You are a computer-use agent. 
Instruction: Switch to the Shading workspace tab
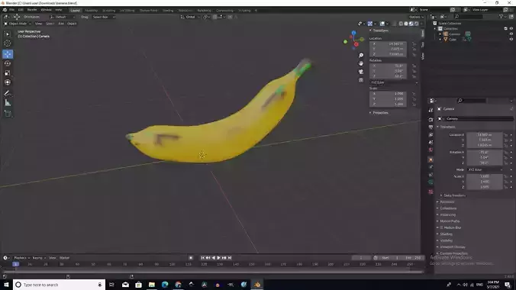tap(168, 11)
